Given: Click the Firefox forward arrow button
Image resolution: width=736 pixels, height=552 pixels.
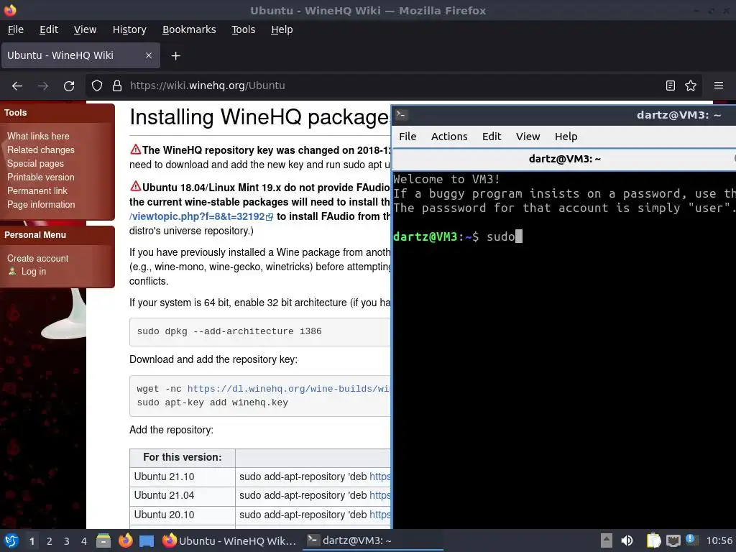Looking at the screenshot, I should [43, 86].
